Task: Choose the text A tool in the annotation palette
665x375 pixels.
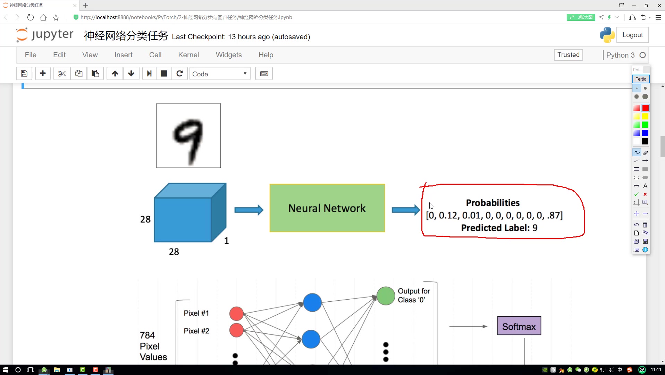Action: (645, 186)
